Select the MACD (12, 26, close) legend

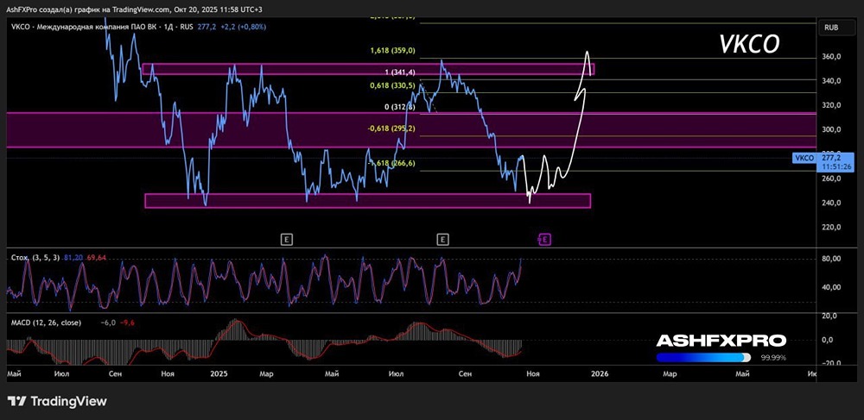46,323
